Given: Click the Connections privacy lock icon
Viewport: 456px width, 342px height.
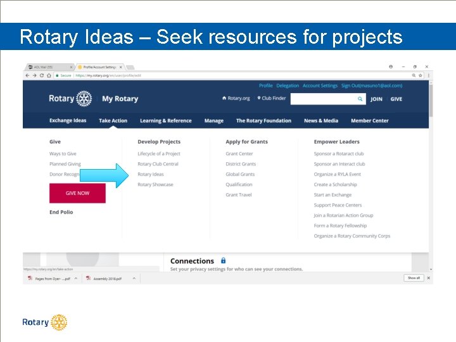Looking at the screenshot, I should [223, 260].
